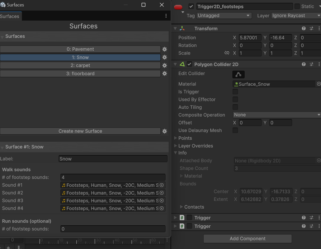Image resolution: width=321 pixels, height=249 pixels.
Task: Open settings gear beside carpet surface
Action: click(x=164, y=66)
